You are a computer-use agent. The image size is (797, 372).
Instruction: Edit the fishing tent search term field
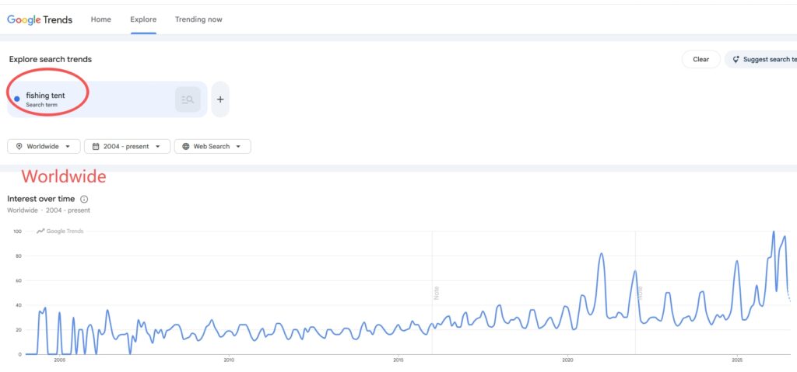(x=107, y=99)
